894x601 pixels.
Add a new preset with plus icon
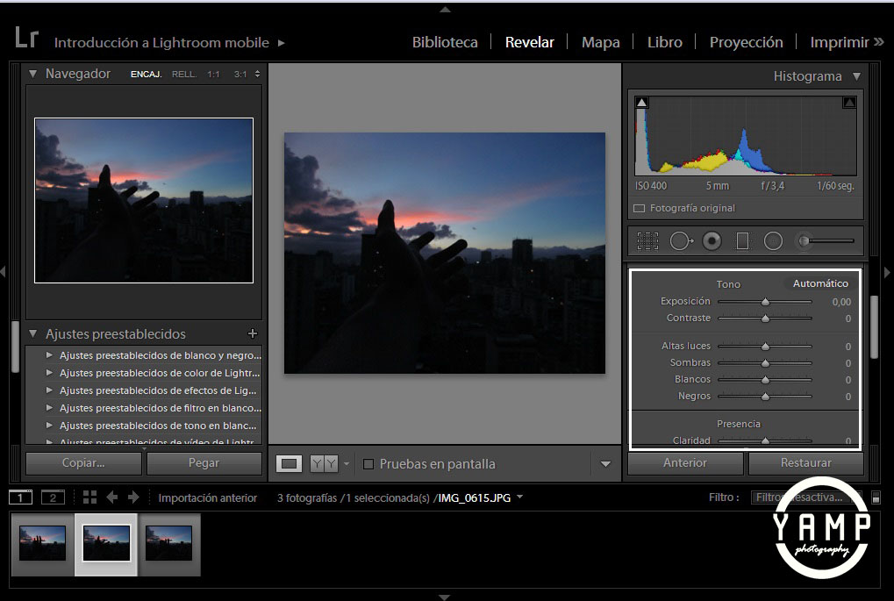[x=253, y=333]
